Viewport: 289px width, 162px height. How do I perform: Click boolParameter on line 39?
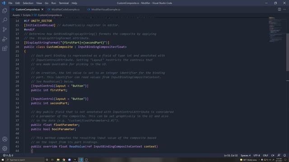click(63, 129)
